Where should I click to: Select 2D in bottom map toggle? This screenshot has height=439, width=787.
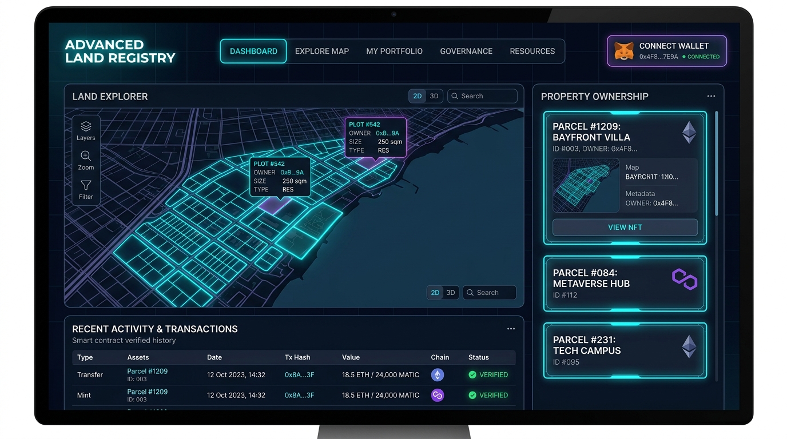435,293
